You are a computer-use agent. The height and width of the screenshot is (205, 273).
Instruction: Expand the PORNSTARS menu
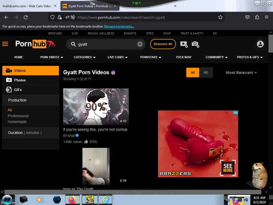(151, 57)
